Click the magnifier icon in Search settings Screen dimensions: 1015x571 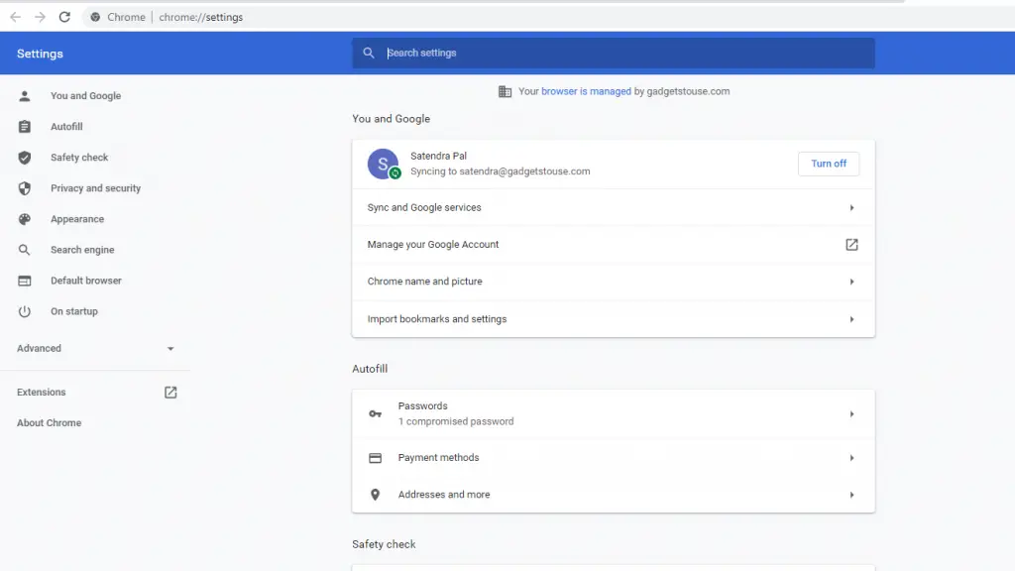(x=369, y=54)
